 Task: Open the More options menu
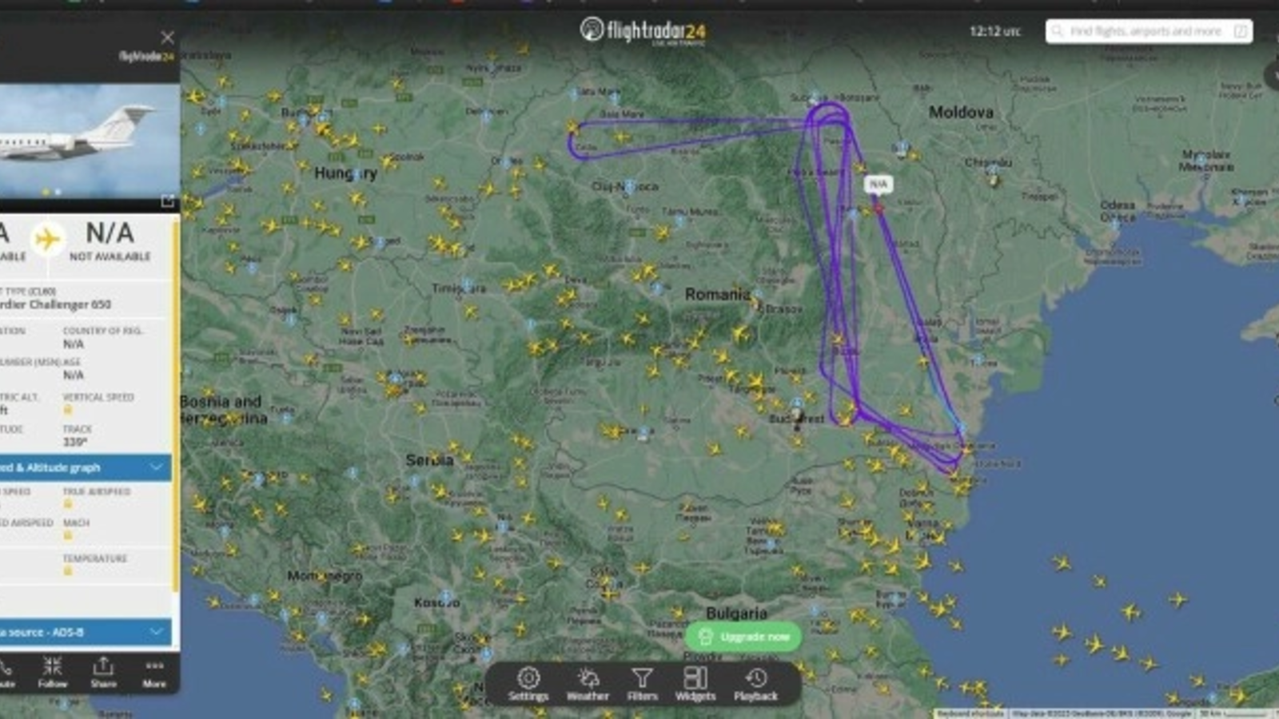[154, 672]
